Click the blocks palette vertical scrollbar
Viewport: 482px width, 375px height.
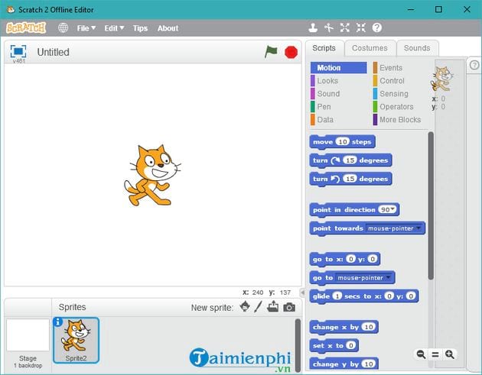coord(431,205)
